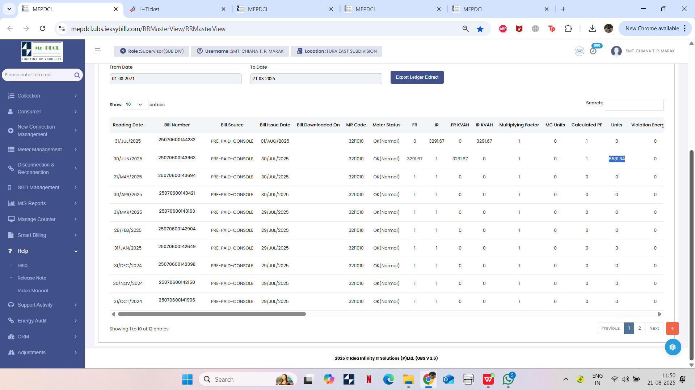Screen dimensions: 695x390
Task: Open the session timer clock icon
Action: point(593,51)
